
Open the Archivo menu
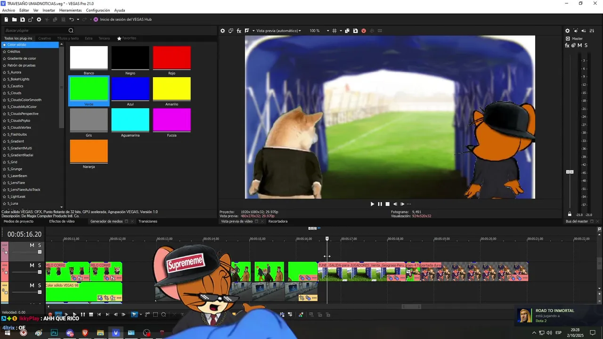coord(8,10)
